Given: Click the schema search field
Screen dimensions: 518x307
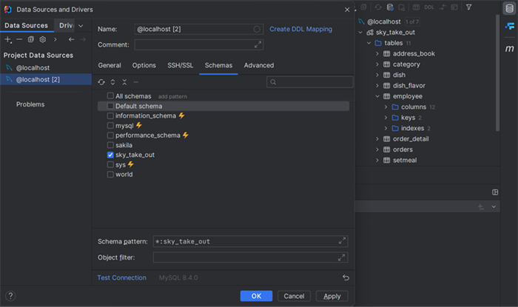Looking at the screenshot, I should [x=310, y=82].
